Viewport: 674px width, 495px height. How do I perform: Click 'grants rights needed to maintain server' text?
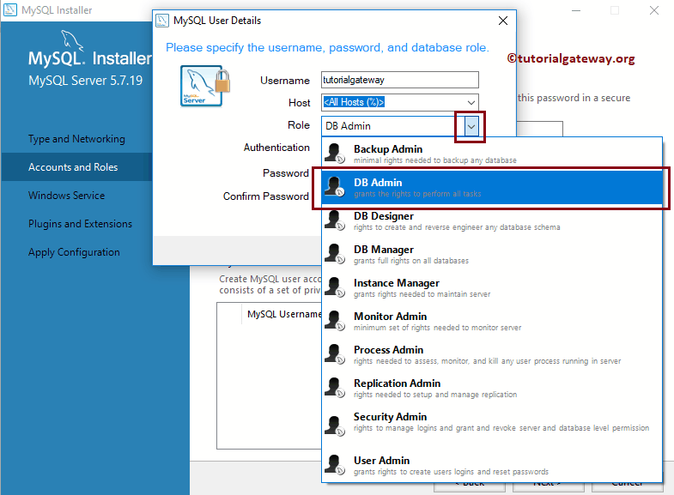pos(422,294)
